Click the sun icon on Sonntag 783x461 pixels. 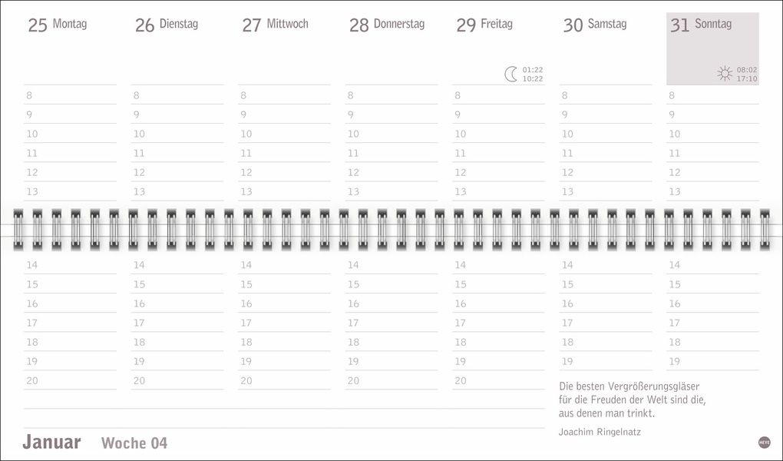(725, 74)
